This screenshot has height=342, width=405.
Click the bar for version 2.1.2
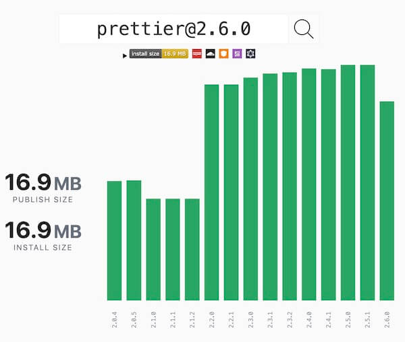[192, 249]
